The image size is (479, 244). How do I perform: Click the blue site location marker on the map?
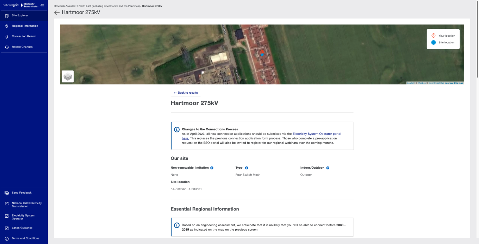pos(262,54)
